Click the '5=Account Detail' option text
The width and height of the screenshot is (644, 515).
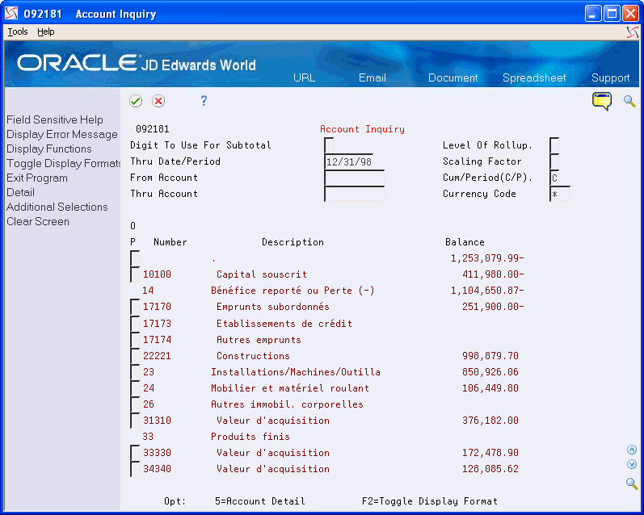coord(260,501)
